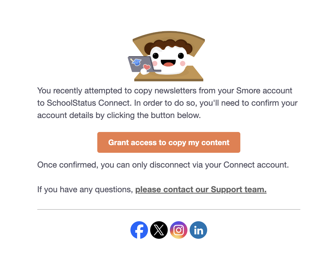Click the horizontal divider line above social icons
This screenshot has width=325, height=253.
(x=169, y=209)
